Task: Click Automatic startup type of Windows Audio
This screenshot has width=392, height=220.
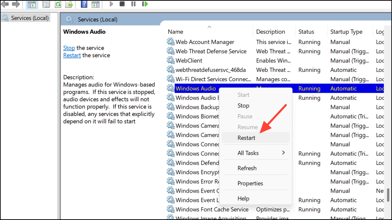Action: coord(343,88)
